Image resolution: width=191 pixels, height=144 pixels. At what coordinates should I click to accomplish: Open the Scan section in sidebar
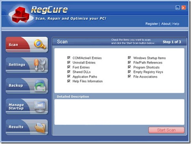(27, 45)
